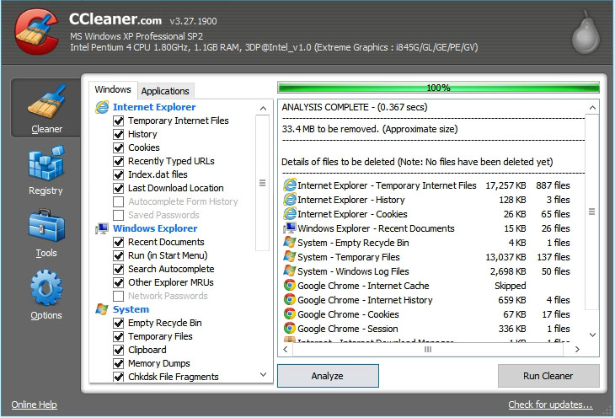Click Check for updates link

pyautogui.click(x=550, y=405)
